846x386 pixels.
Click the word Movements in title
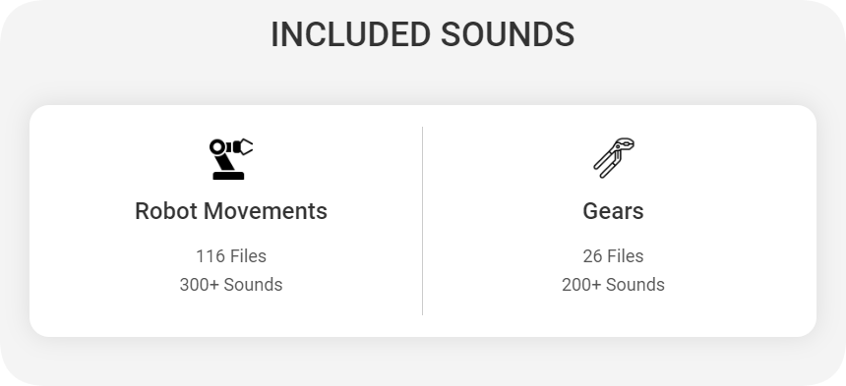pos(266,211)
